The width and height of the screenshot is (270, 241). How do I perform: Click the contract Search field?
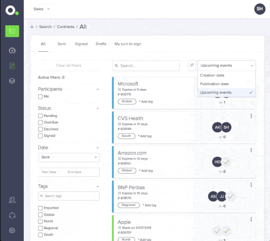[x=146, y=66]
